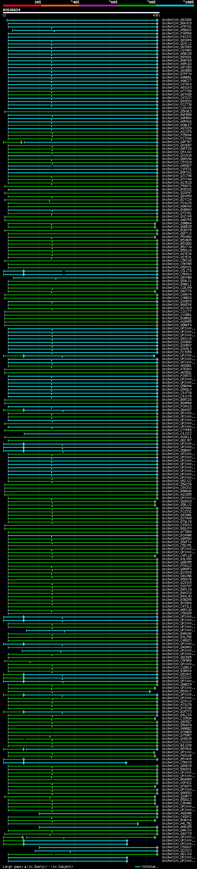Open hit UniRef100_P40372
Viewport: 197px width, 869px height.
click(x=177, y=37)
